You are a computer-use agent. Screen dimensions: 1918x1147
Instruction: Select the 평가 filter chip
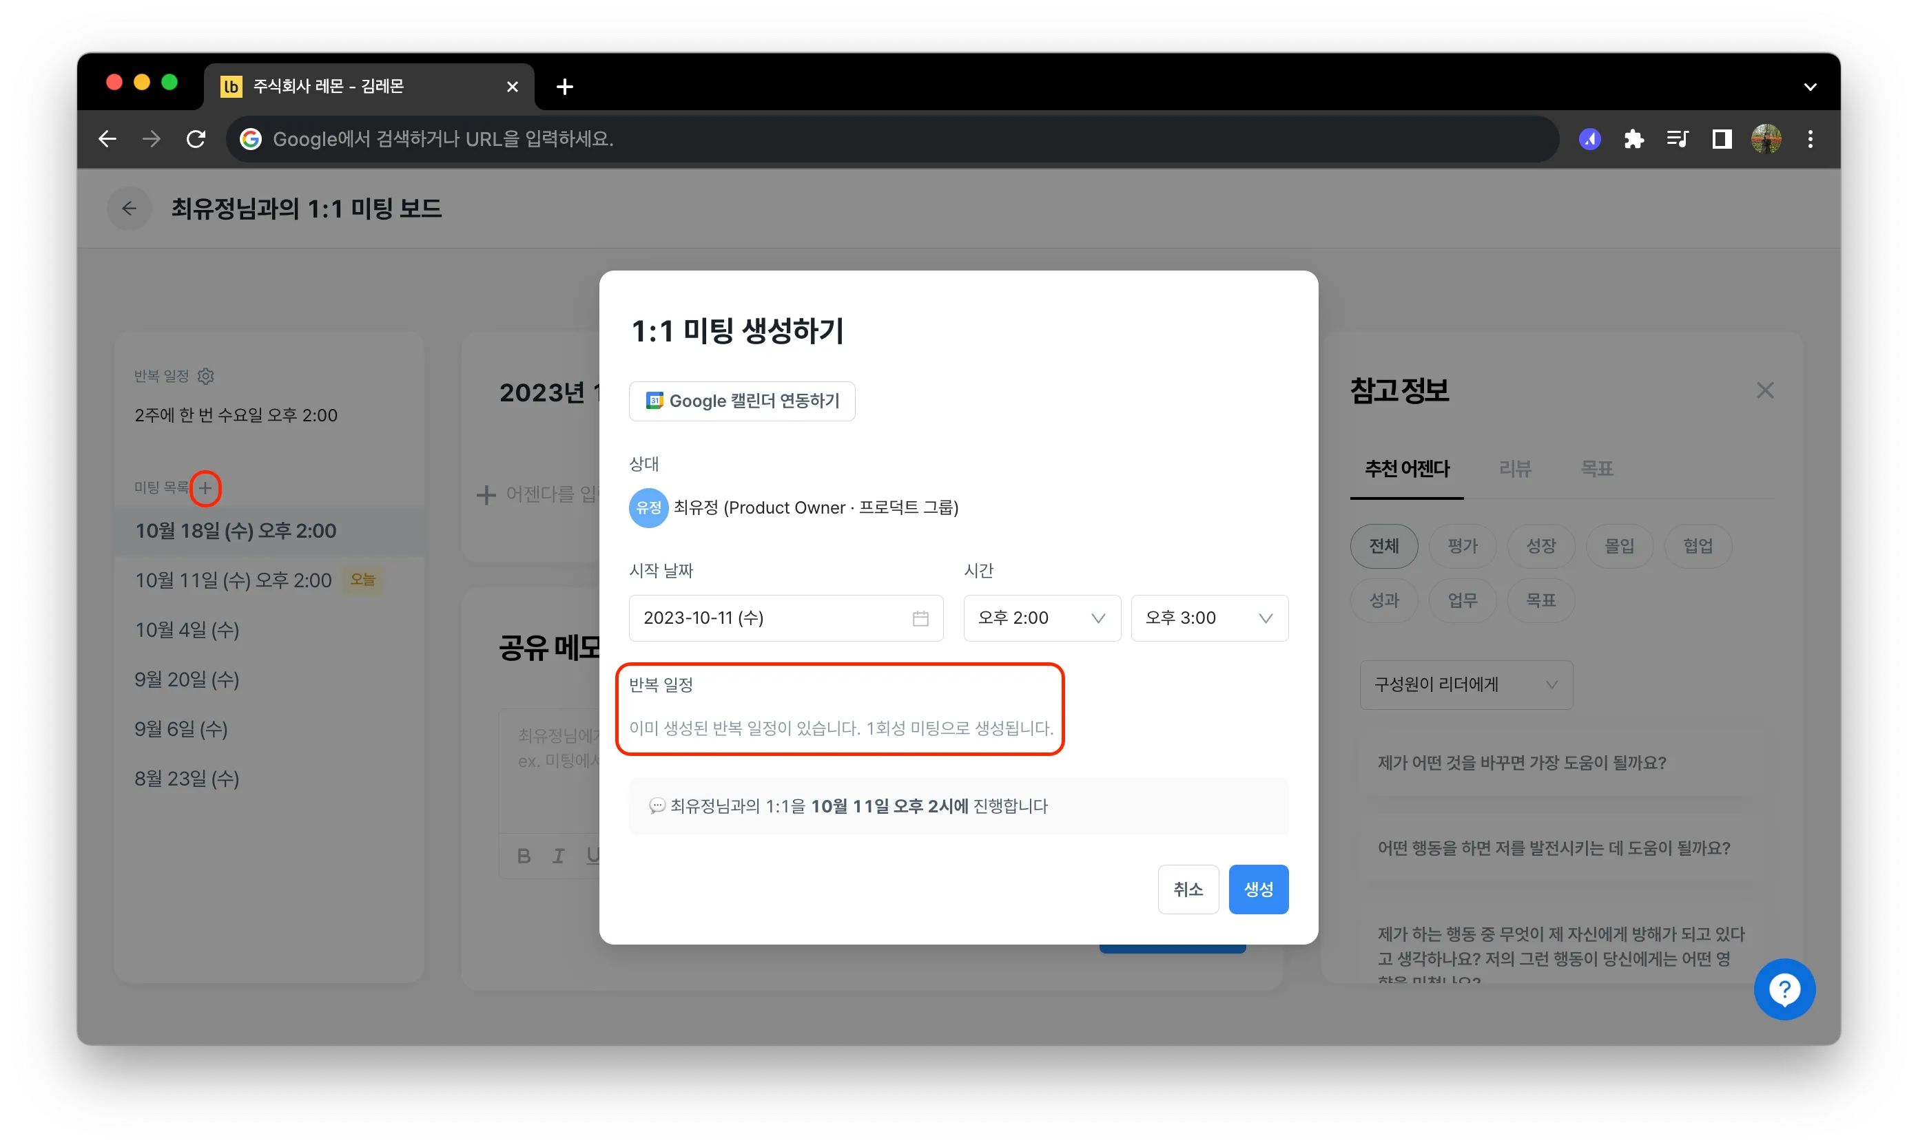click(1463, 546)
